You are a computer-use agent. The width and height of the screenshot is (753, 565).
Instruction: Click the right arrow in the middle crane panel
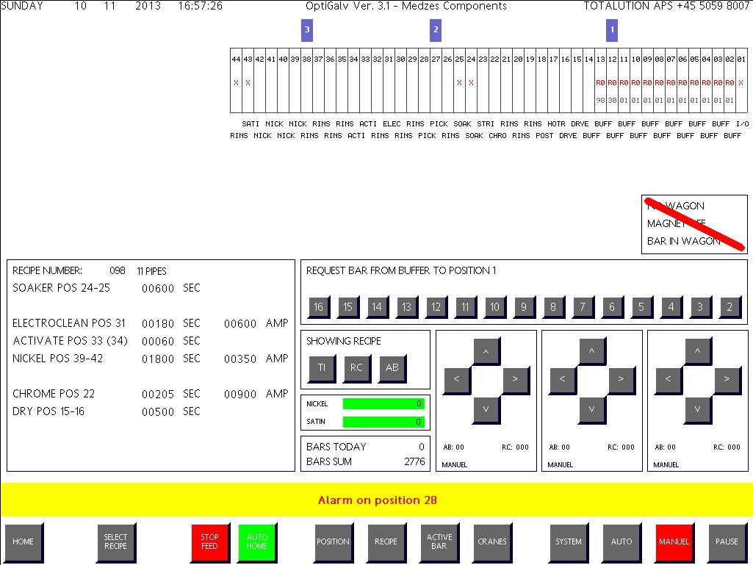coord(622,380)
